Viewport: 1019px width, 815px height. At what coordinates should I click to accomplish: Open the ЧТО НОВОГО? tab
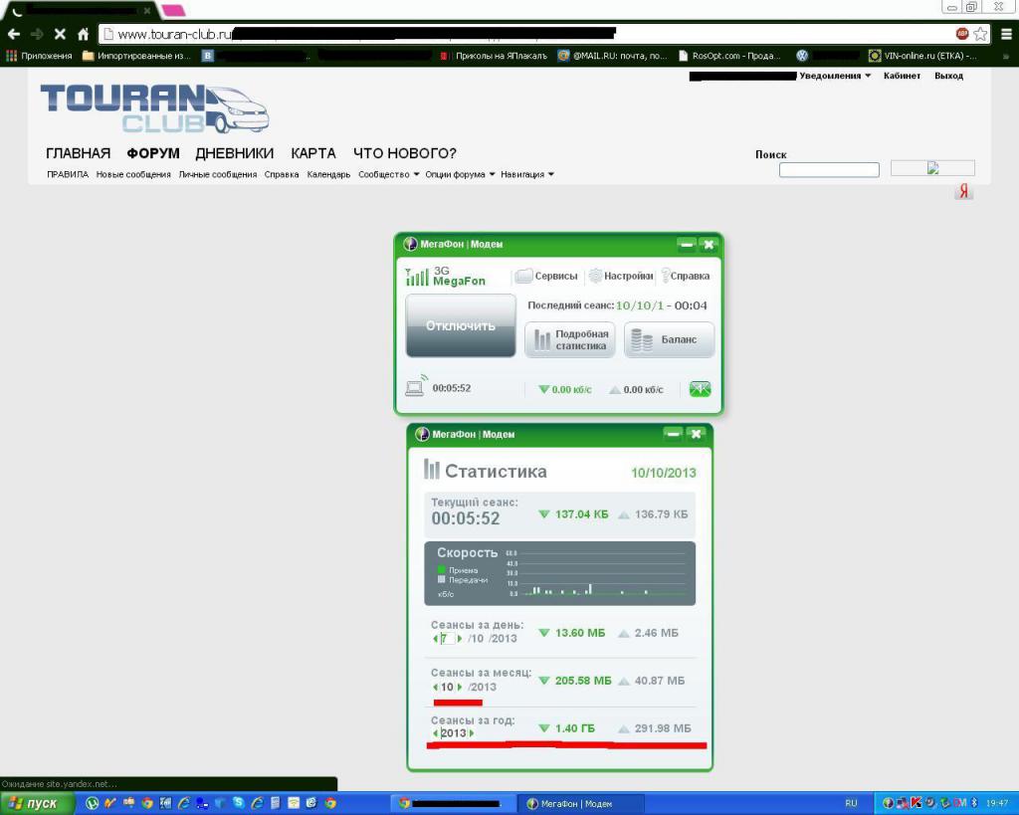[405, 153]
